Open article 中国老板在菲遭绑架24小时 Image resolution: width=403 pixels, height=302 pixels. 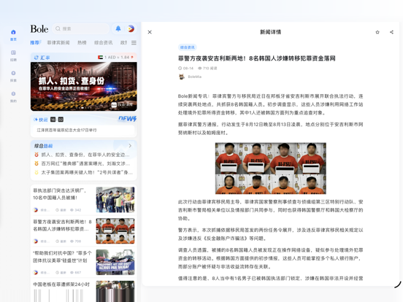click(61, 284)
